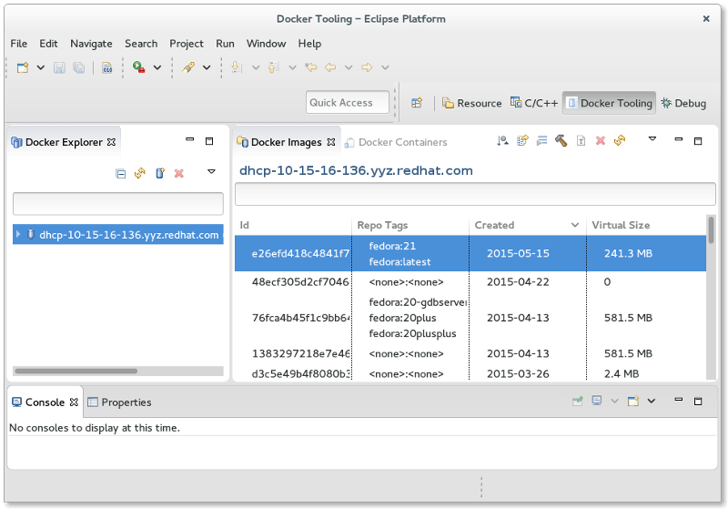This screenshot has height=509, width=728.
Task: Click the Open Console icon
Action: click(x=633, y=401)
